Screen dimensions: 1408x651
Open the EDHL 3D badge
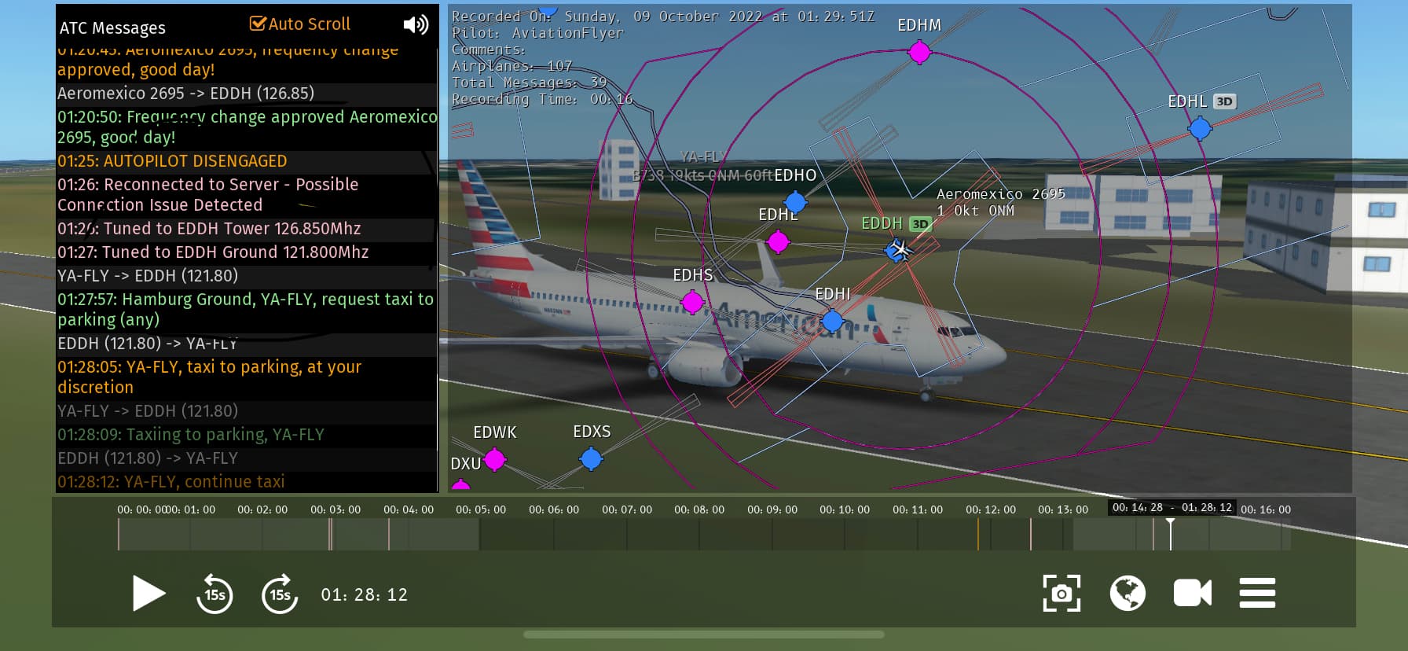pyautogui.click(x=1225, y=101)
